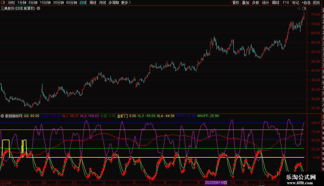Open F10 company info
Viewport: 324px width, 186px height.
286,3
